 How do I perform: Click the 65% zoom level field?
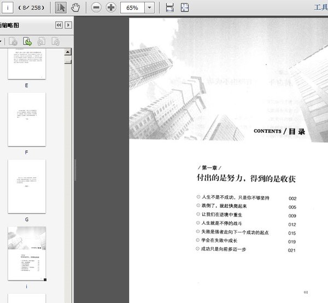tap(132, 8)
